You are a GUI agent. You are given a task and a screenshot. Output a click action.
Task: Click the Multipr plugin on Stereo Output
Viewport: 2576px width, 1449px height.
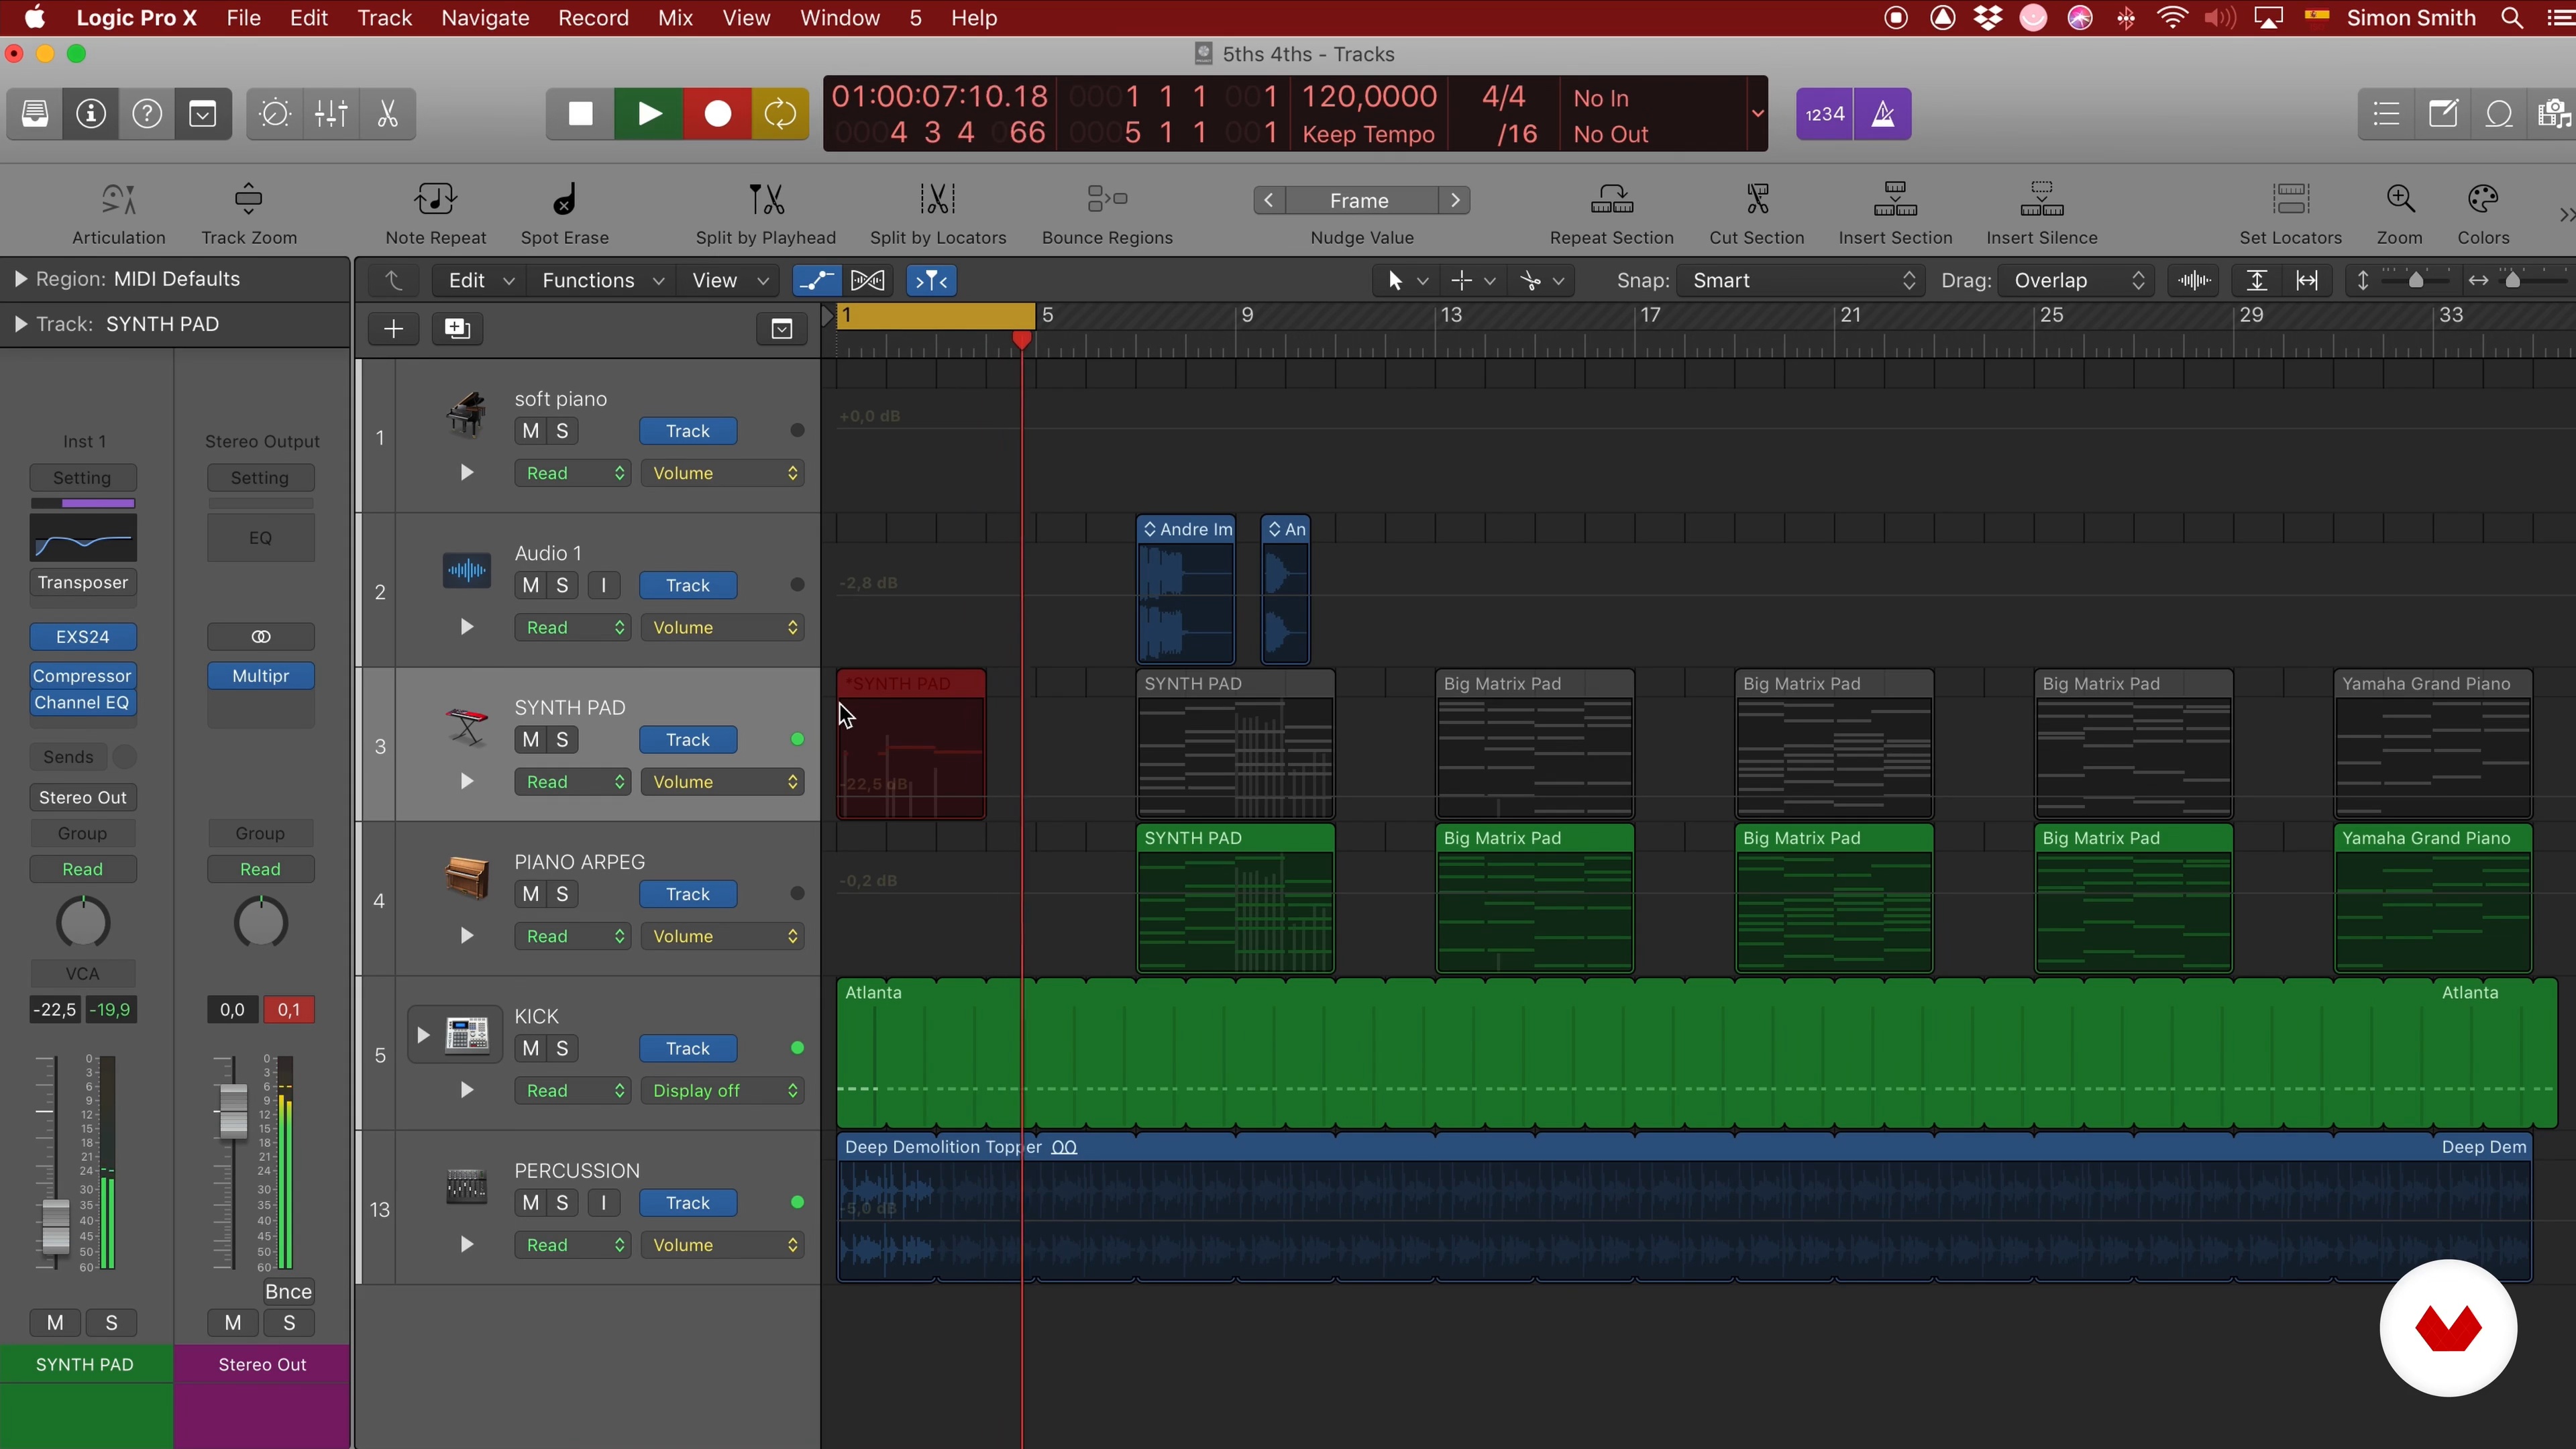[x=261, y=676]
